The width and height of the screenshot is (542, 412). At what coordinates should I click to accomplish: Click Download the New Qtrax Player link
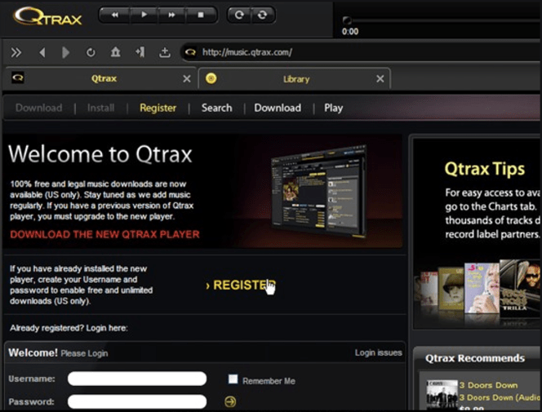click(104, 234)
